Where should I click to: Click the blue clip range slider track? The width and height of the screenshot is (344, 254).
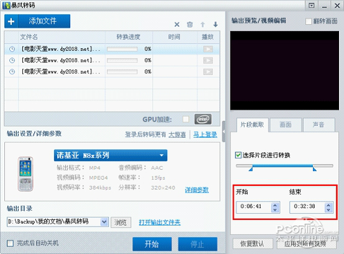pos(283,166)
